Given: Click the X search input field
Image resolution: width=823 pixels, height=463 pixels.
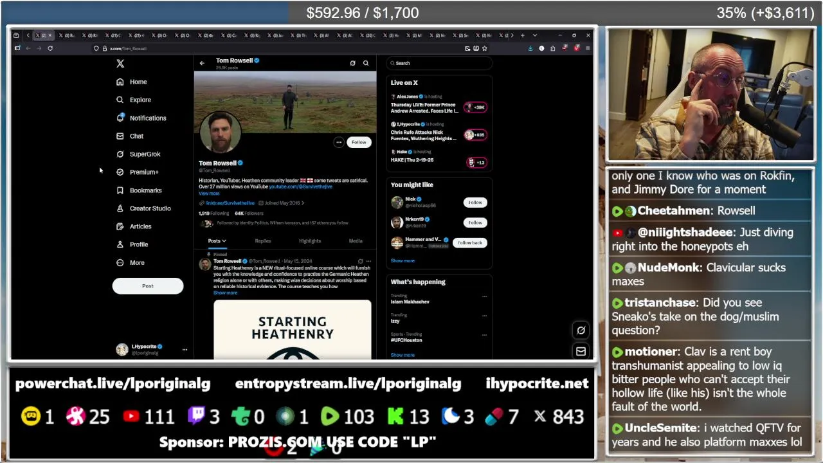Looking at the screenshot, I should click(439, 63).
